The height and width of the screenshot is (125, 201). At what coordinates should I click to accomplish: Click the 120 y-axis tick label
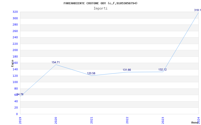click(x=15, y=76)
